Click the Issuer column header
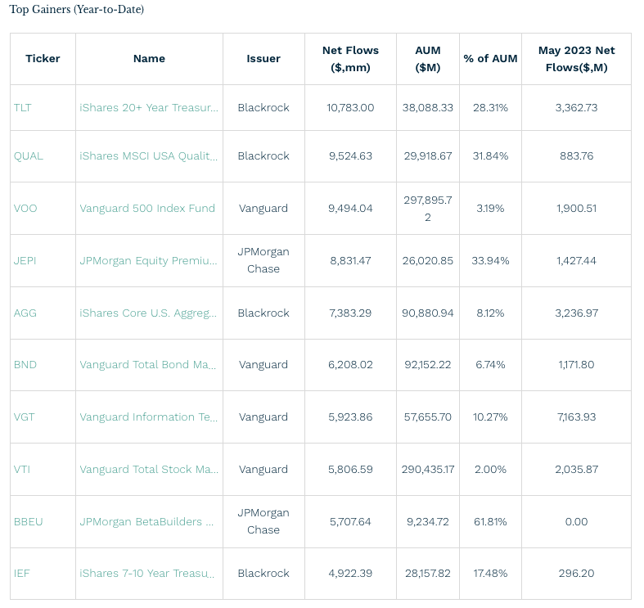 point(263,59)
